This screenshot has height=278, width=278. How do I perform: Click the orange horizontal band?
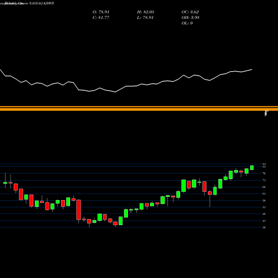pyautogui.click(x=139, y=108)
